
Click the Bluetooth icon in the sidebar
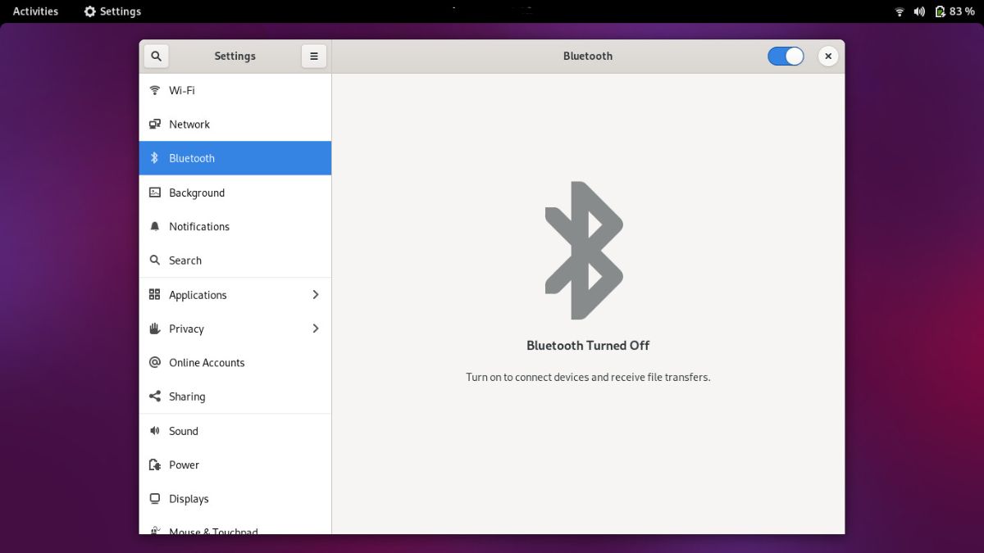point(155,157)
